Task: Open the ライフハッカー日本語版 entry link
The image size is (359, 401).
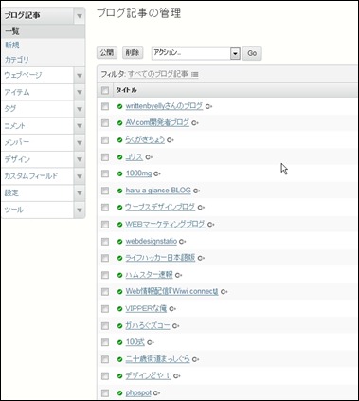Action: click(x=160, y=258)
